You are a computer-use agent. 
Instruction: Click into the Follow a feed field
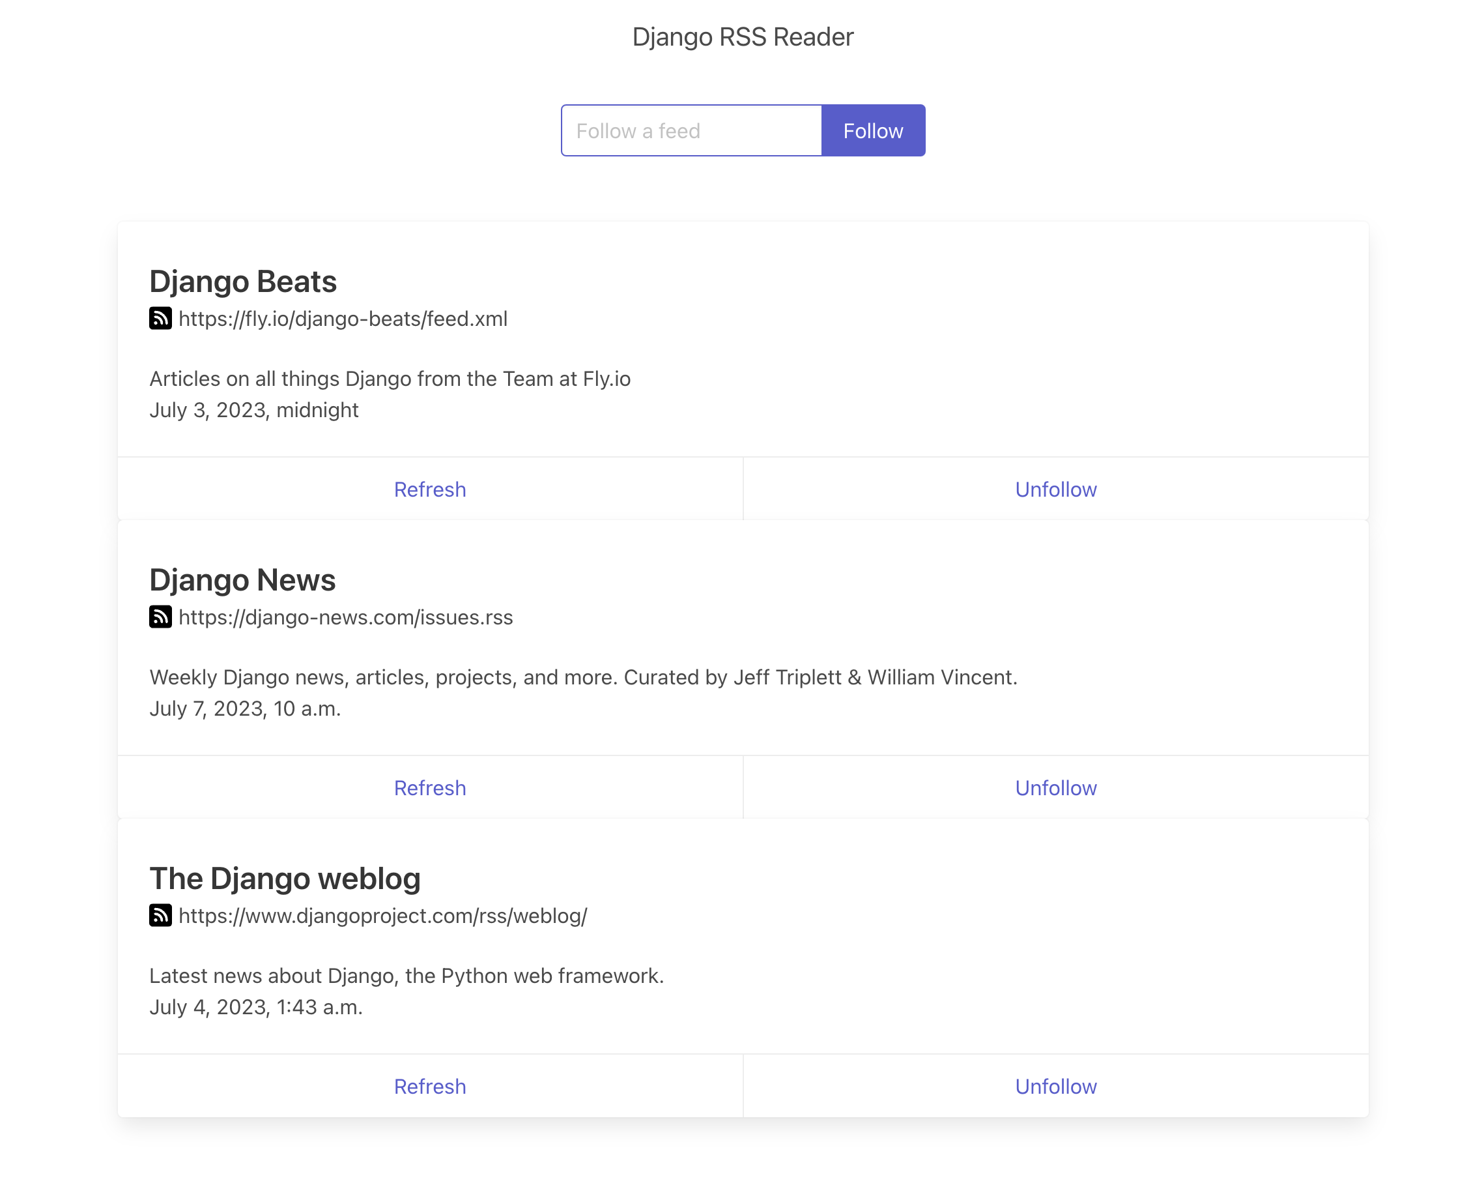tap(691, 131)
